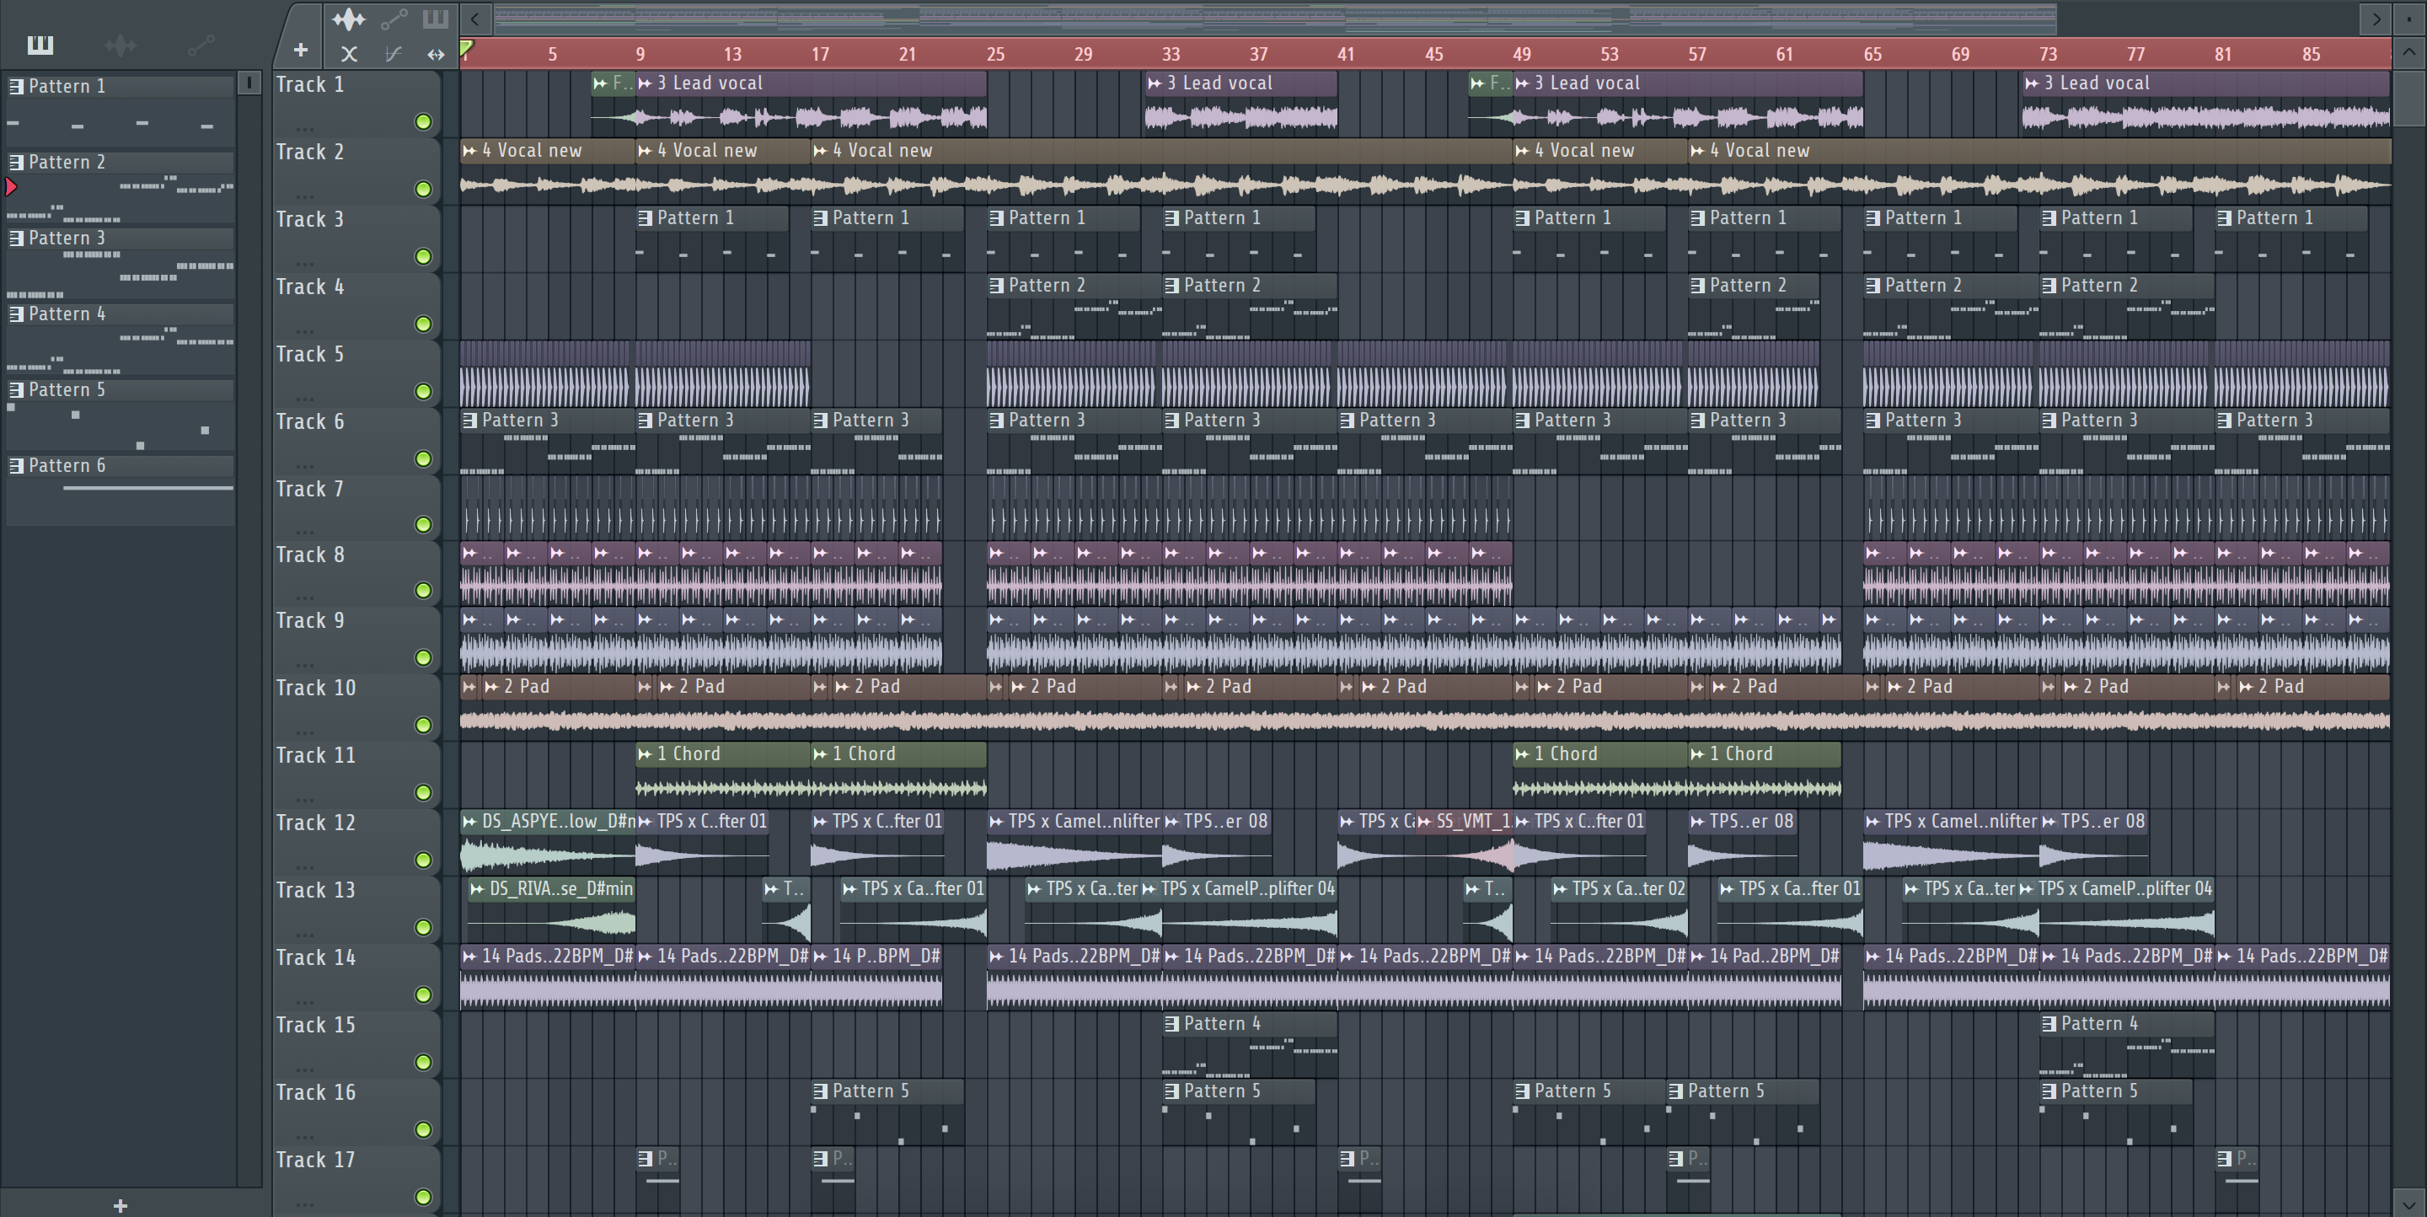Viewport: 2427px width, 1217px height.
Task: Open DS_ASPYE clip menu on Track 12
Action: [469, 823]
